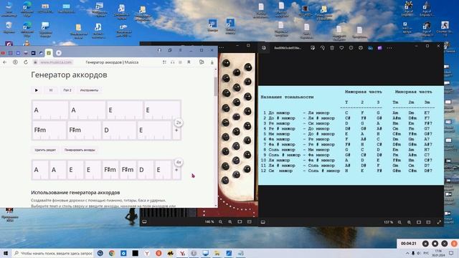
Task: Enter fullscreen in the right Photos window
Action: (x=439, y=222)
